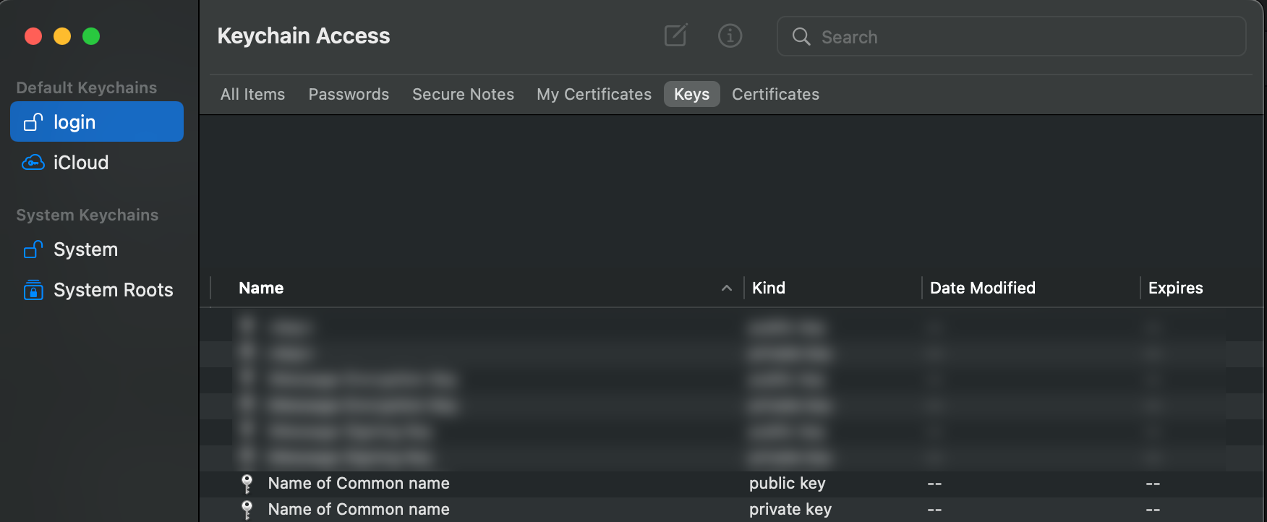Sort items by Expires column header

[x=1175, y=288]
